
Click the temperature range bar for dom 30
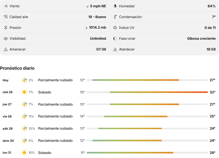click(x=147, y=141)
